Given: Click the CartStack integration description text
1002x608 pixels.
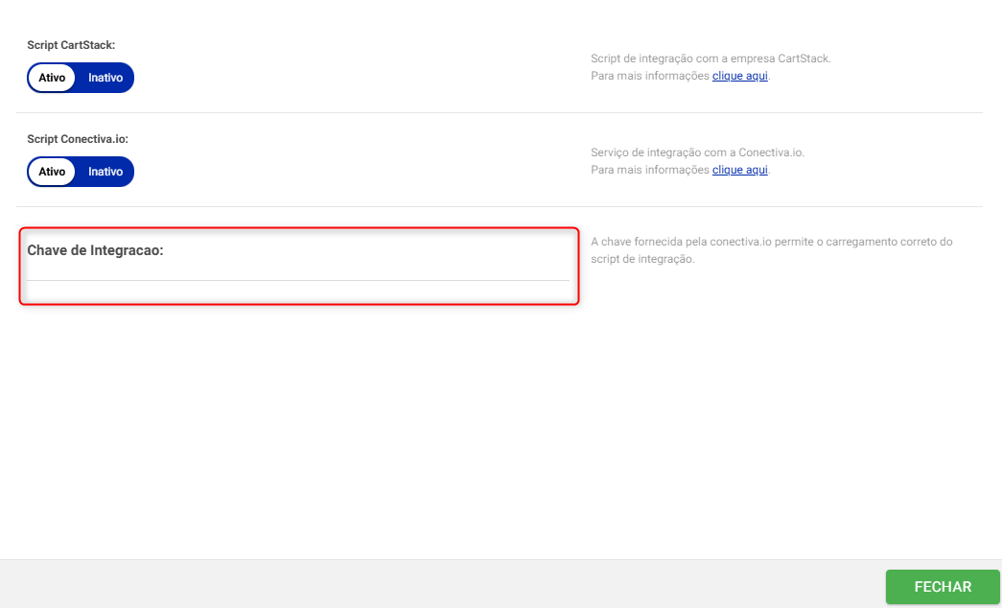Looking at the screenshot, I should (x=711, y=58).
